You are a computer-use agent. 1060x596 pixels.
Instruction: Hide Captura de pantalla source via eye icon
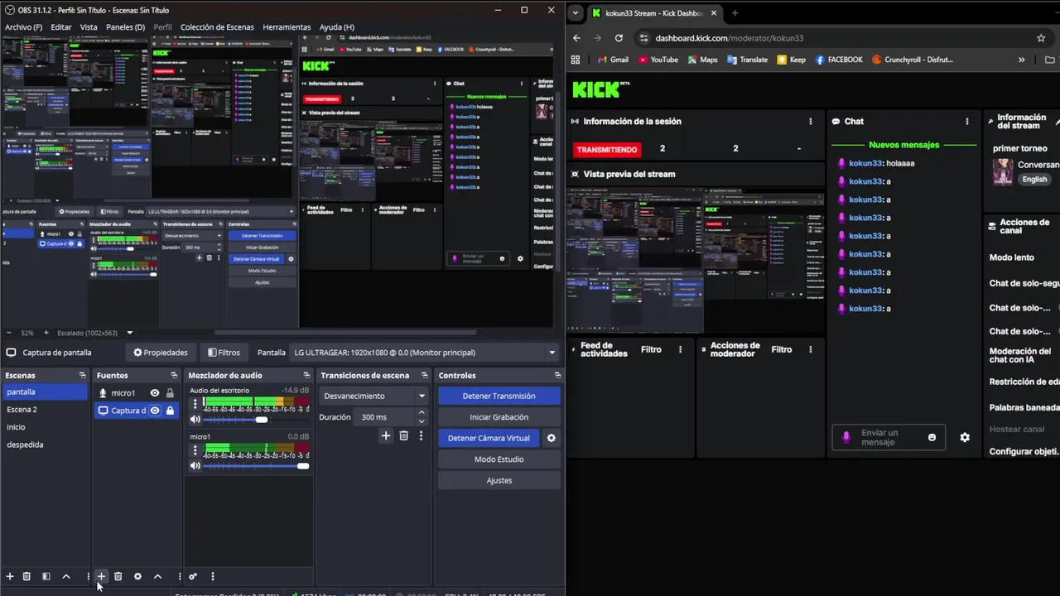click(x=155, y=411)
